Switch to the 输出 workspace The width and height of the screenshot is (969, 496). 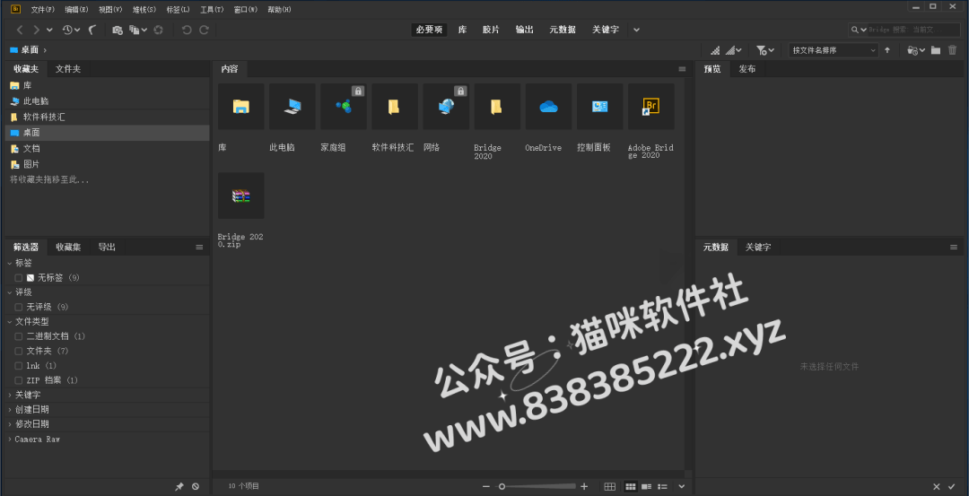tap(524, 30)
